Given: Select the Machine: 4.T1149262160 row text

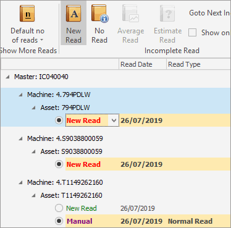Looking at the screenshot, I should click(x=65, y=182).
